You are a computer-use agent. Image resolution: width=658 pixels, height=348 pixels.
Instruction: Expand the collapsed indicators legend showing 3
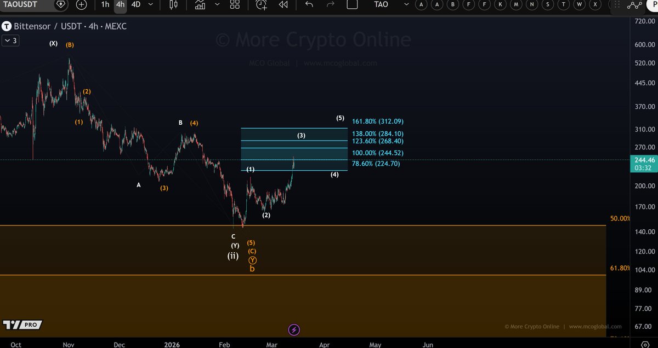click(11, 40)
